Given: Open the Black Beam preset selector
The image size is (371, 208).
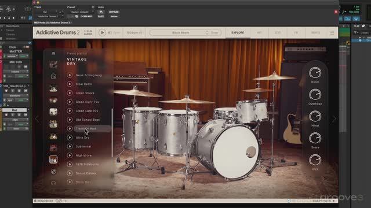Looking at the screenshot, I should click(x=181, y=32).
